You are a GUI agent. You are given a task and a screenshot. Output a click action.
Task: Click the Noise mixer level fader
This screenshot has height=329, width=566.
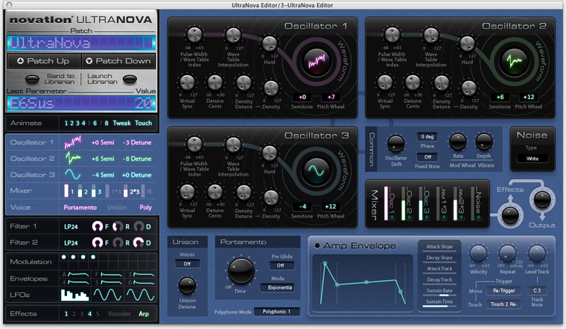[472, 202]
